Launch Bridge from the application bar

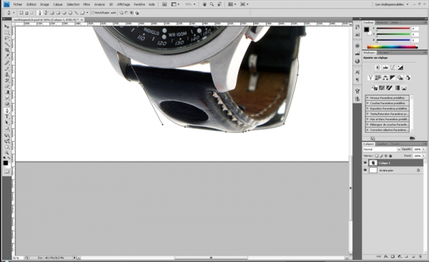164,4
